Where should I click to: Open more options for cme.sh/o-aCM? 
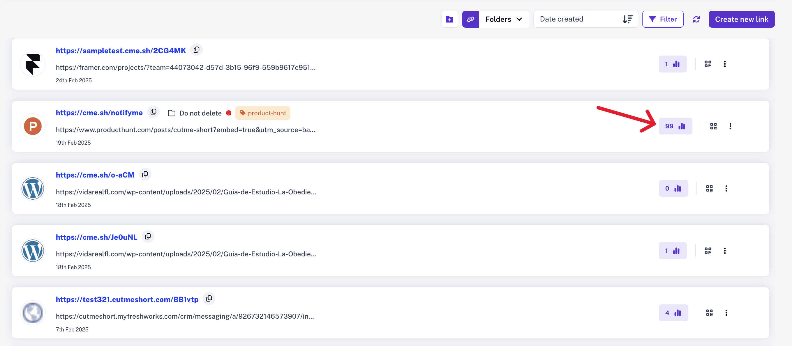pyautogui.click(x=726, y=188)
